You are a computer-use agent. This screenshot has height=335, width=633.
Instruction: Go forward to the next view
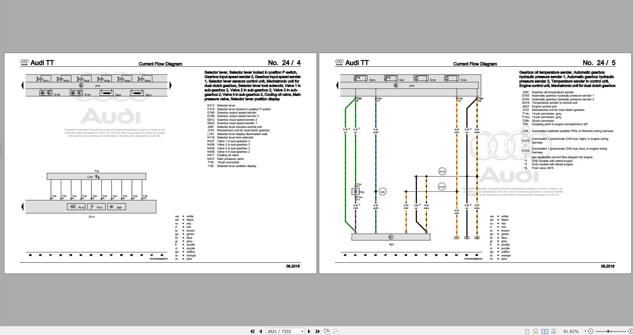(335, 331)
